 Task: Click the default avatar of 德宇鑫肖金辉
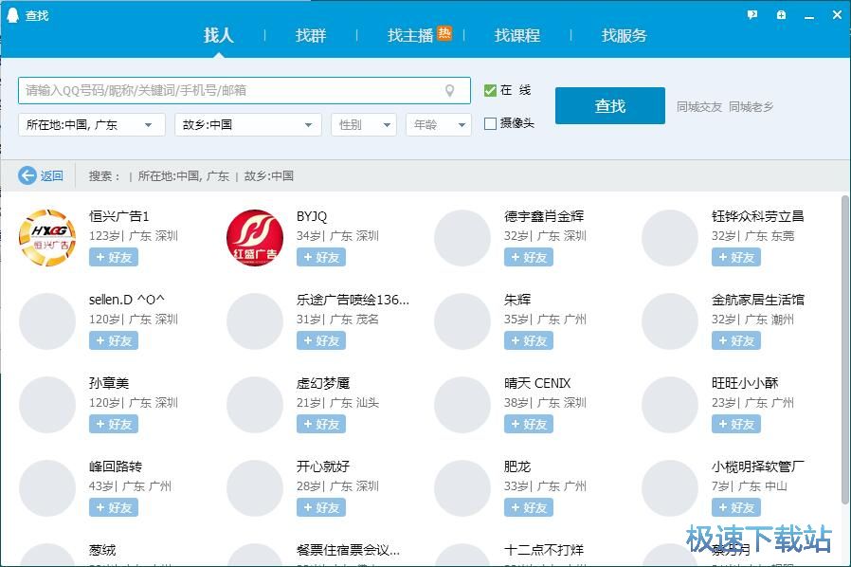click(462, 238)
